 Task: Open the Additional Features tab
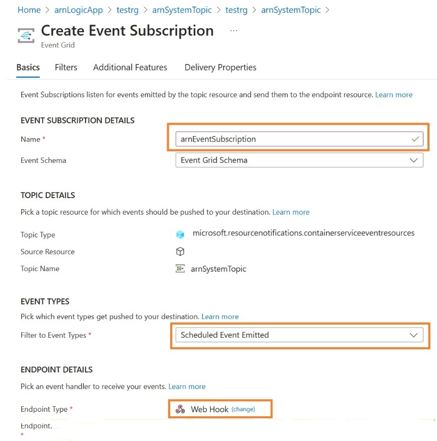coord(130,68)
